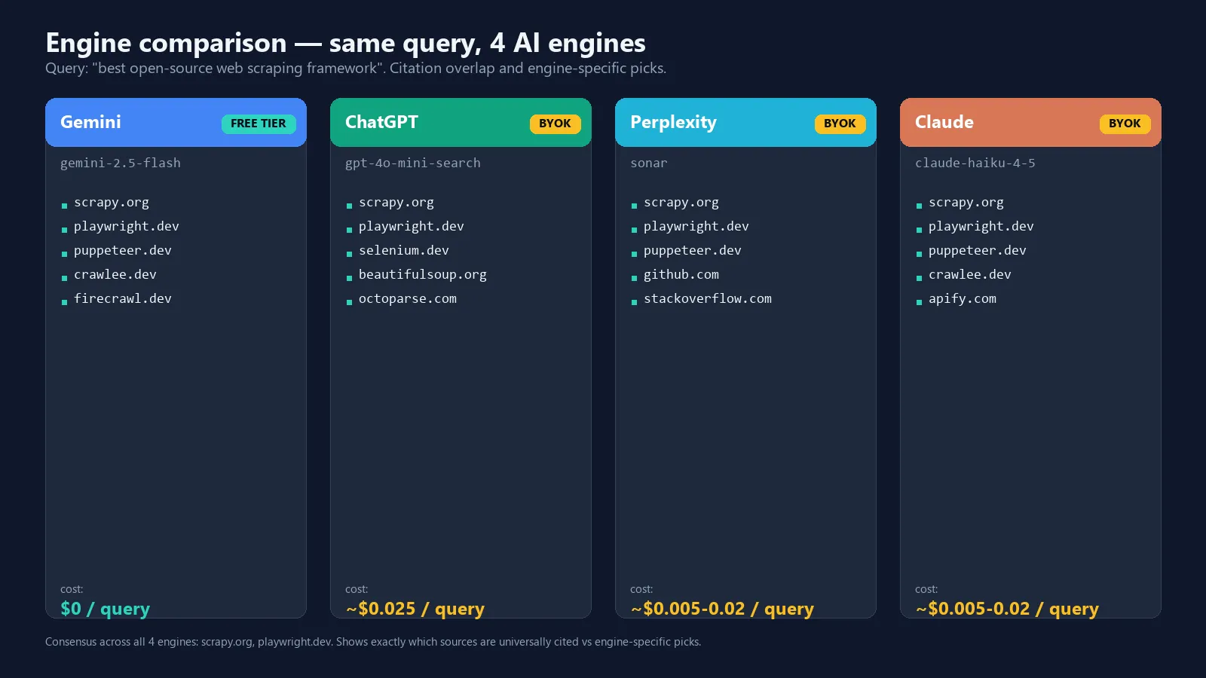Click the FREE TIER badge on Gemini
1206x678 pixels.
259,124
